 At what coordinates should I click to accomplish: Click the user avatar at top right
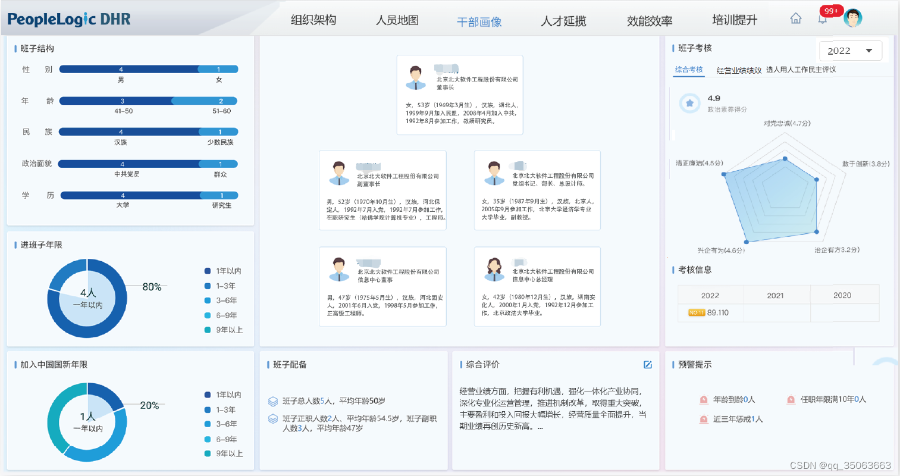click(x=853, y=18)
